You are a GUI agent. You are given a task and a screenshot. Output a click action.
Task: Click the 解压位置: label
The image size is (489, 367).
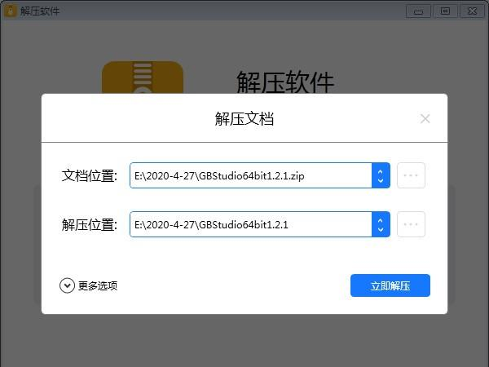[90, 224]
